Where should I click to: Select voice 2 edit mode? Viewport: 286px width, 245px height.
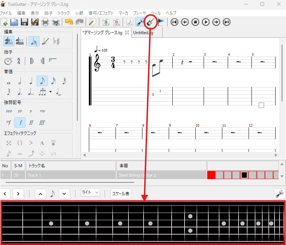pos(19,41)
